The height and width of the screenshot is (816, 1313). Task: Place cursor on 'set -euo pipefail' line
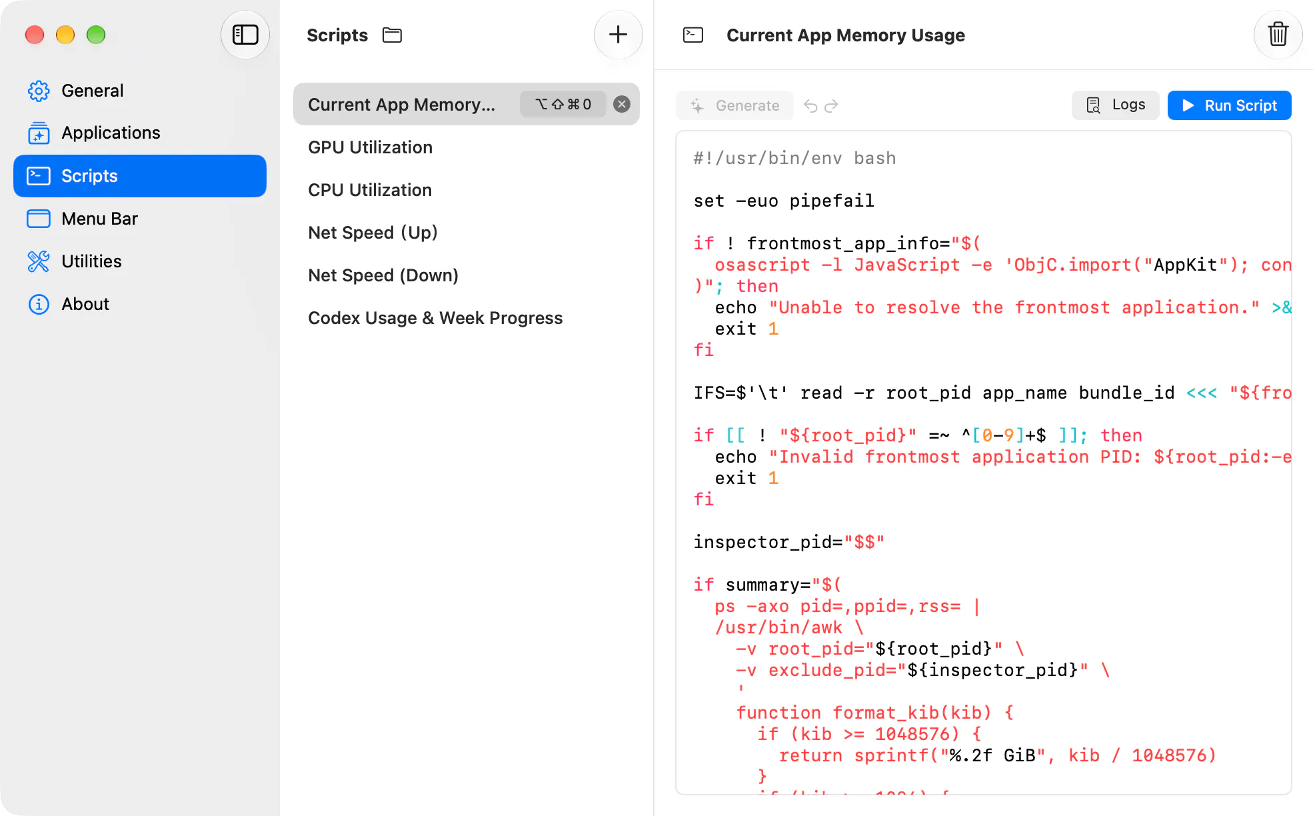[x=784, y=201]
